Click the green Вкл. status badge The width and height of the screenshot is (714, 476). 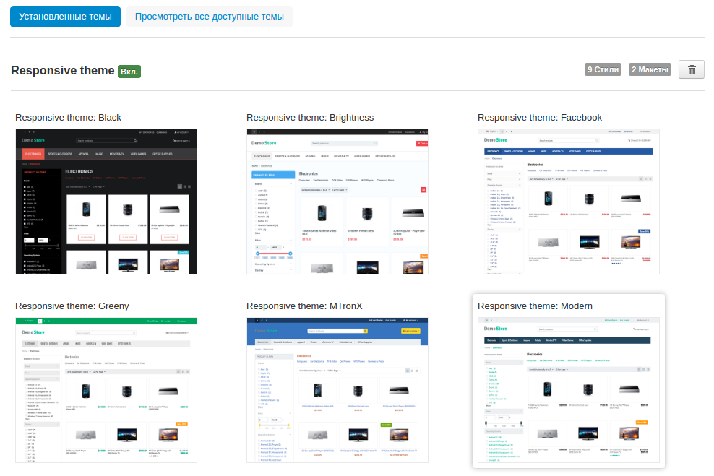click(x=129, y=72)
